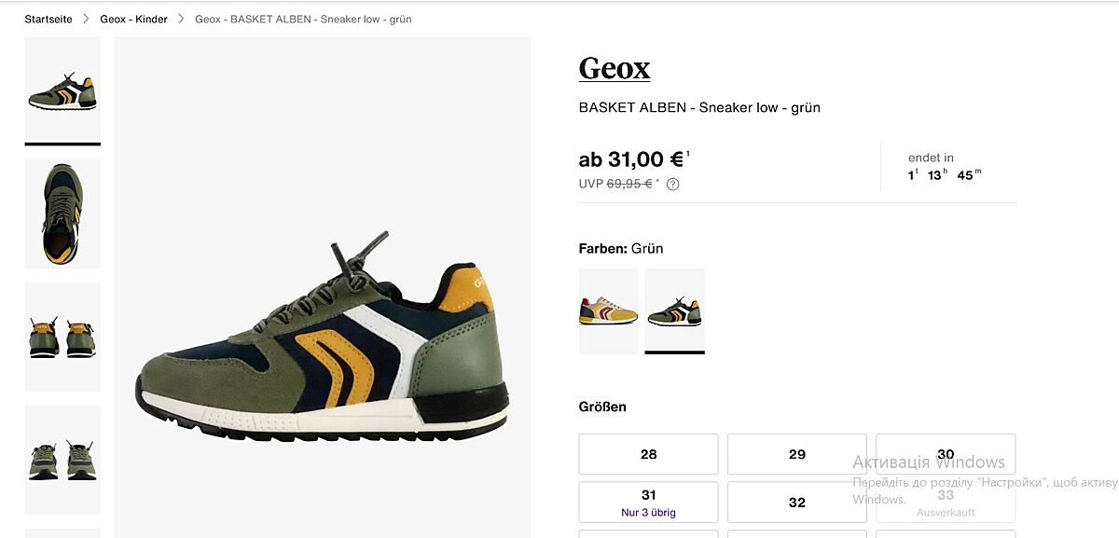Open the Geox brand heading link

click(615, 69)
